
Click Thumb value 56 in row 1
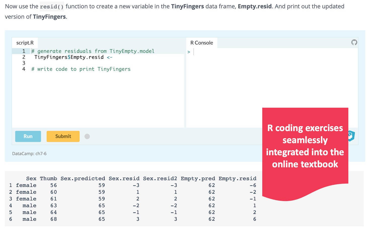(x=54, y=185)
